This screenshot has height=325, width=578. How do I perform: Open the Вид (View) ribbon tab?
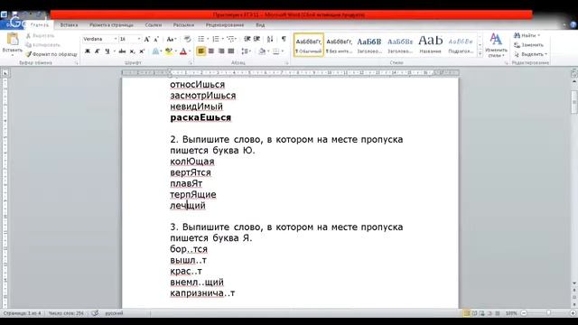click(260, 25)
